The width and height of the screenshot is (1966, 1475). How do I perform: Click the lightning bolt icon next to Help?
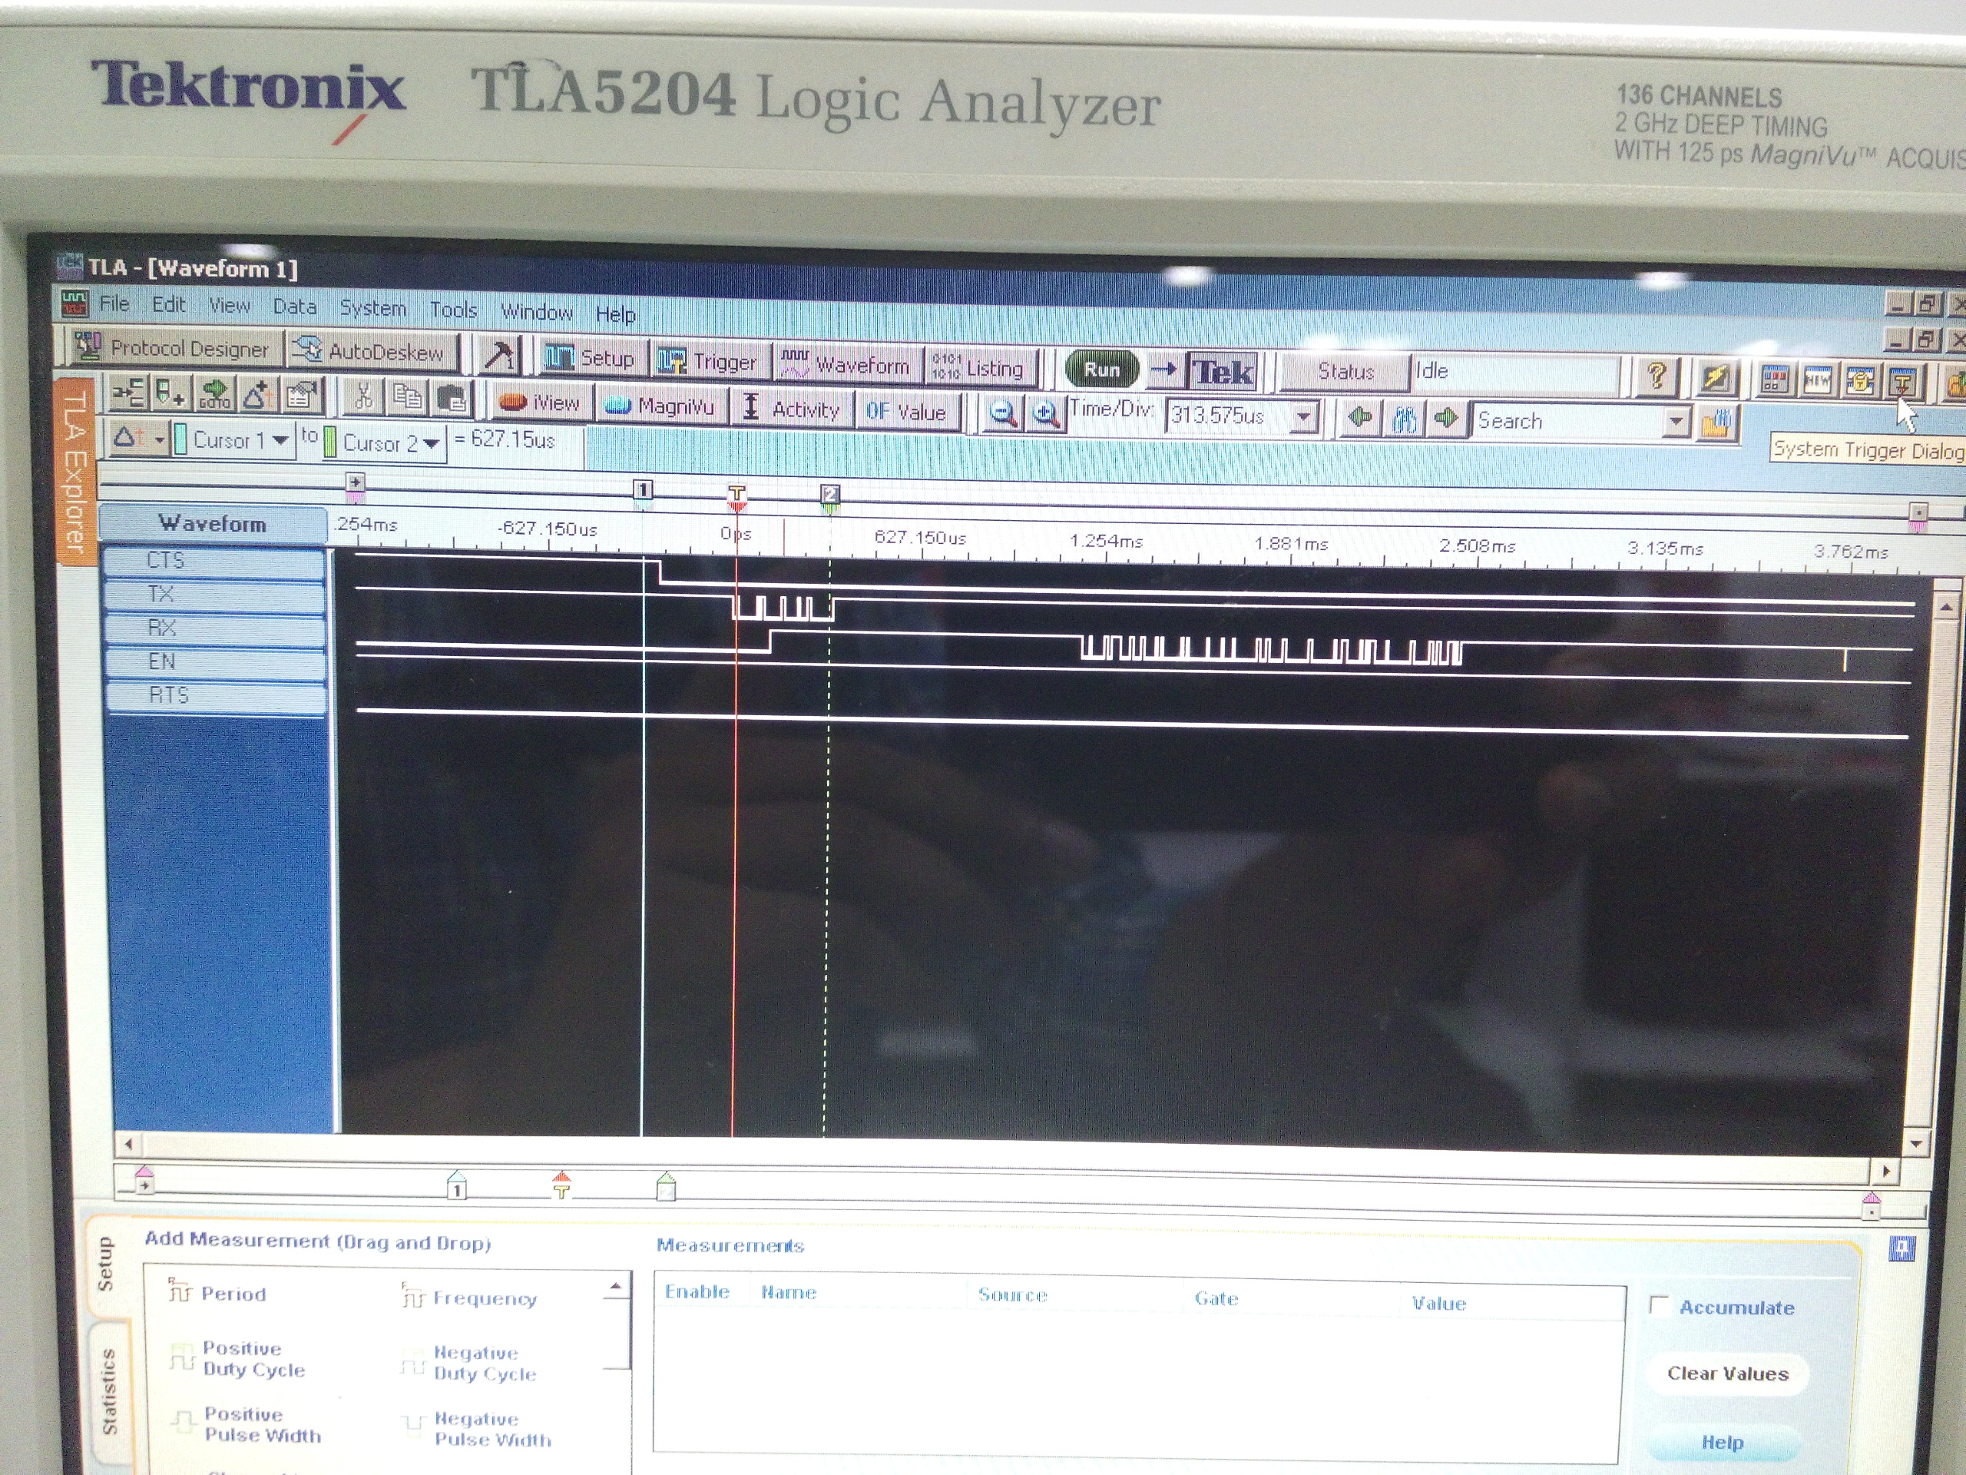click(1714, 379)
